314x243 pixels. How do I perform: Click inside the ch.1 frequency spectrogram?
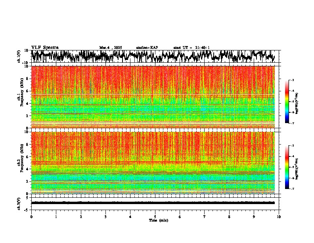pyautogui.click(x=153, y=97)
